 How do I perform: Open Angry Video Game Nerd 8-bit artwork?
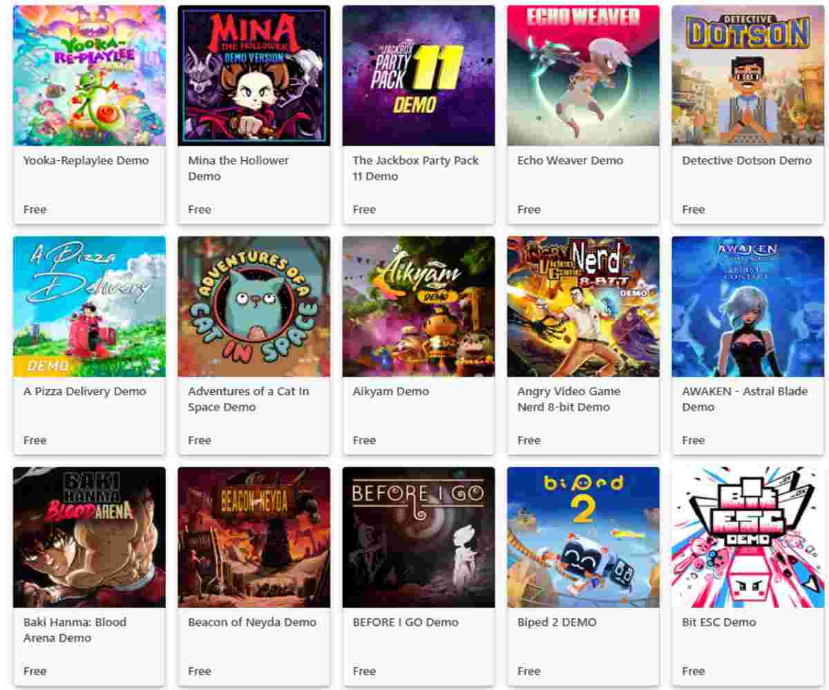pos(583,306)
